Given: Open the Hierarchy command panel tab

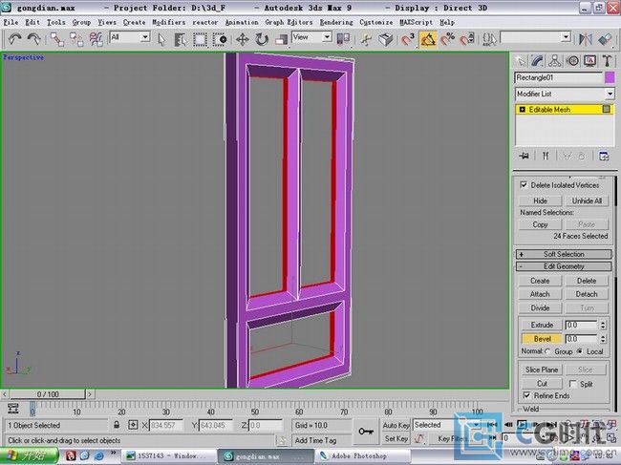Looking at the screenshot, I should (555, 61).
